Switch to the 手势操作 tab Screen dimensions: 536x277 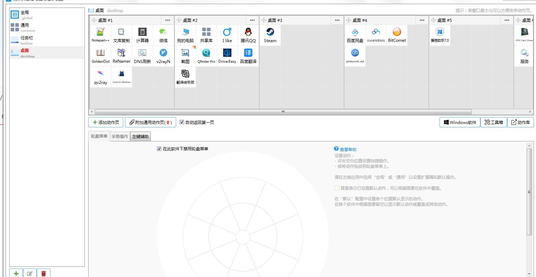119,136
